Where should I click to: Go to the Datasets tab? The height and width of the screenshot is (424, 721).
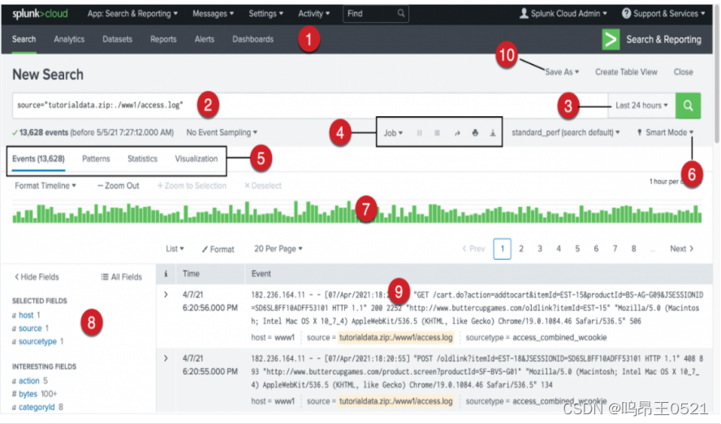[x=117, y=40]
